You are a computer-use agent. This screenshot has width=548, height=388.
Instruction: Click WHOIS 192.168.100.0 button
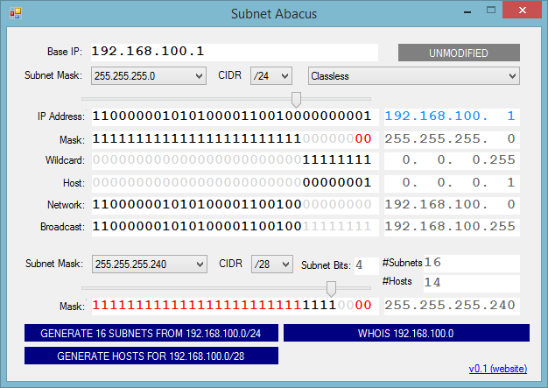click(x=406, y=333)
